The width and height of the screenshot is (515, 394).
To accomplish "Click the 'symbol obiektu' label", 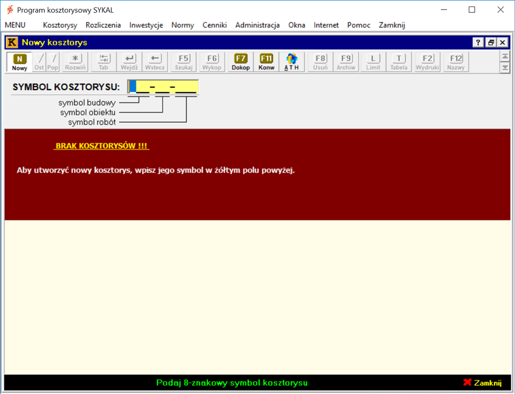I will click(87, 112).
